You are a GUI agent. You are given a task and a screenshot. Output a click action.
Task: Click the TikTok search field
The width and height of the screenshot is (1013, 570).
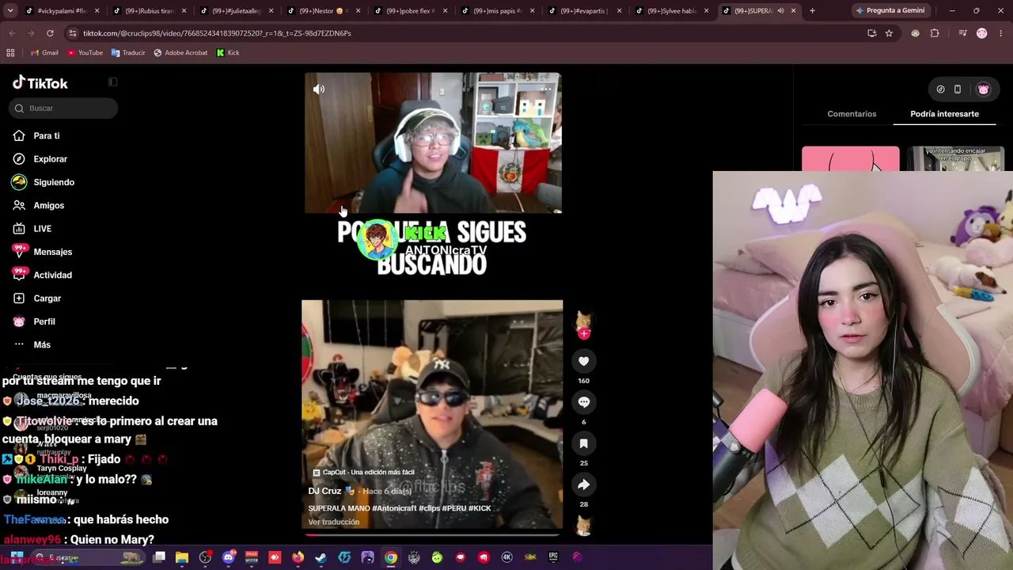(x=63, y=108)
